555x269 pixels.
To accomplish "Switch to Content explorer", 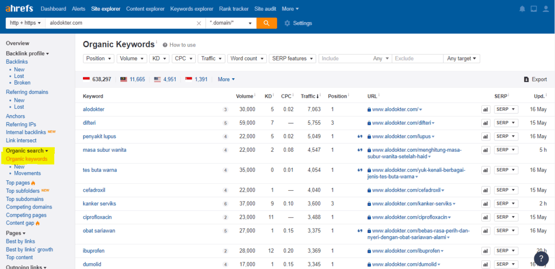I will coord(145,9).
